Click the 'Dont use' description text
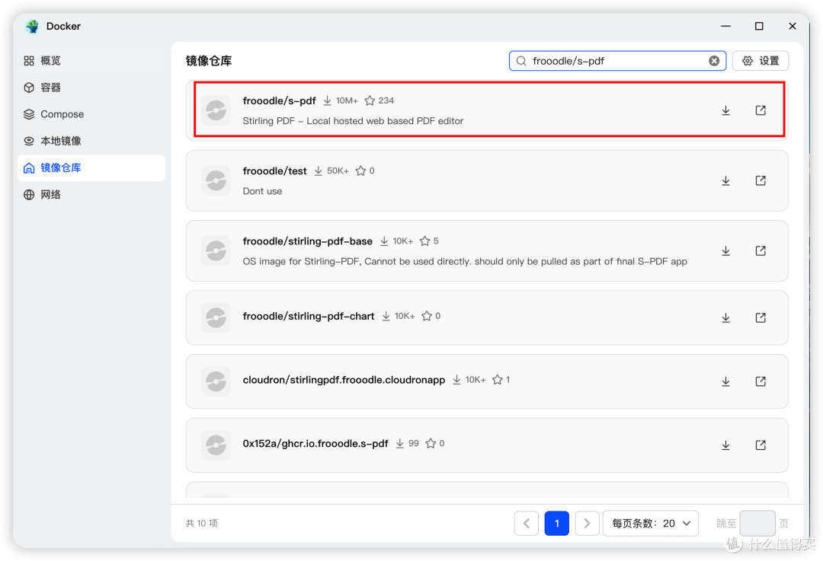The height and width of the screenshot is (561, 823). 262,191
